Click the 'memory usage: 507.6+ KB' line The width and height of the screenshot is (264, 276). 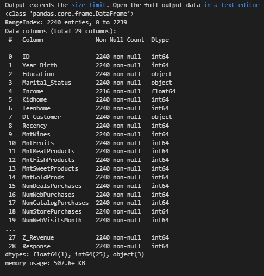(x=45, y=264)
